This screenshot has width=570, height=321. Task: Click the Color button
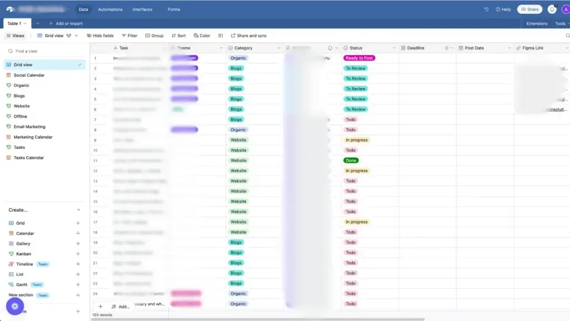202,36
